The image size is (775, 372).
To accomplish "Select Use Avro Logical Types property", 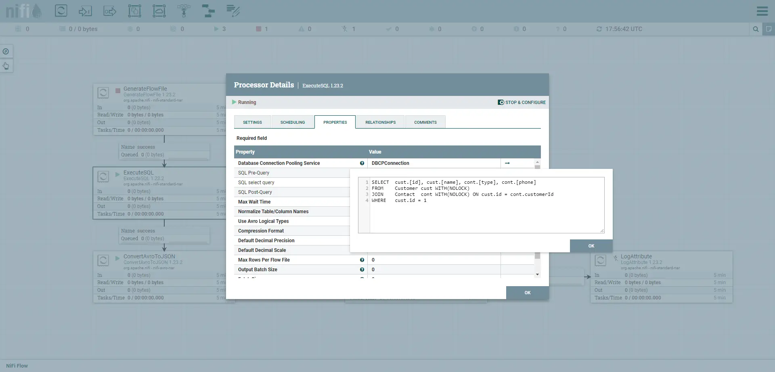I will pos(292,221).
